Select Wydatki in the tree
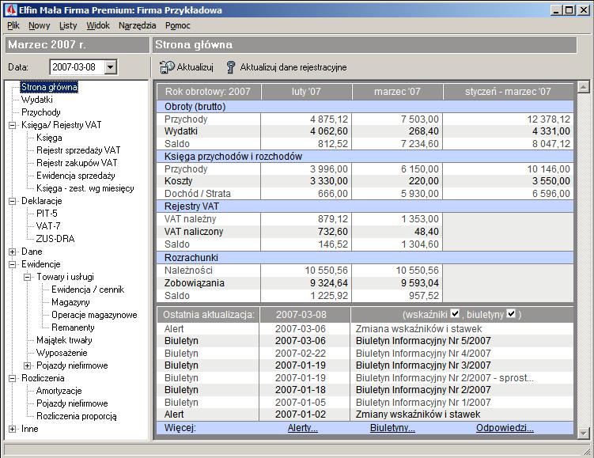 (x=37, y=100)
